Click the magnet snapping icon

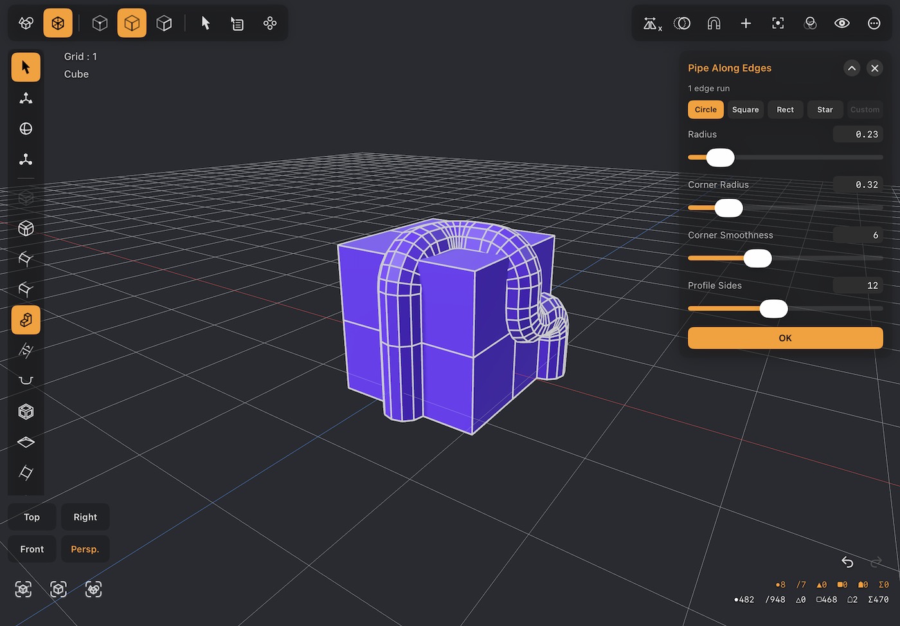(x=714, y=24)
